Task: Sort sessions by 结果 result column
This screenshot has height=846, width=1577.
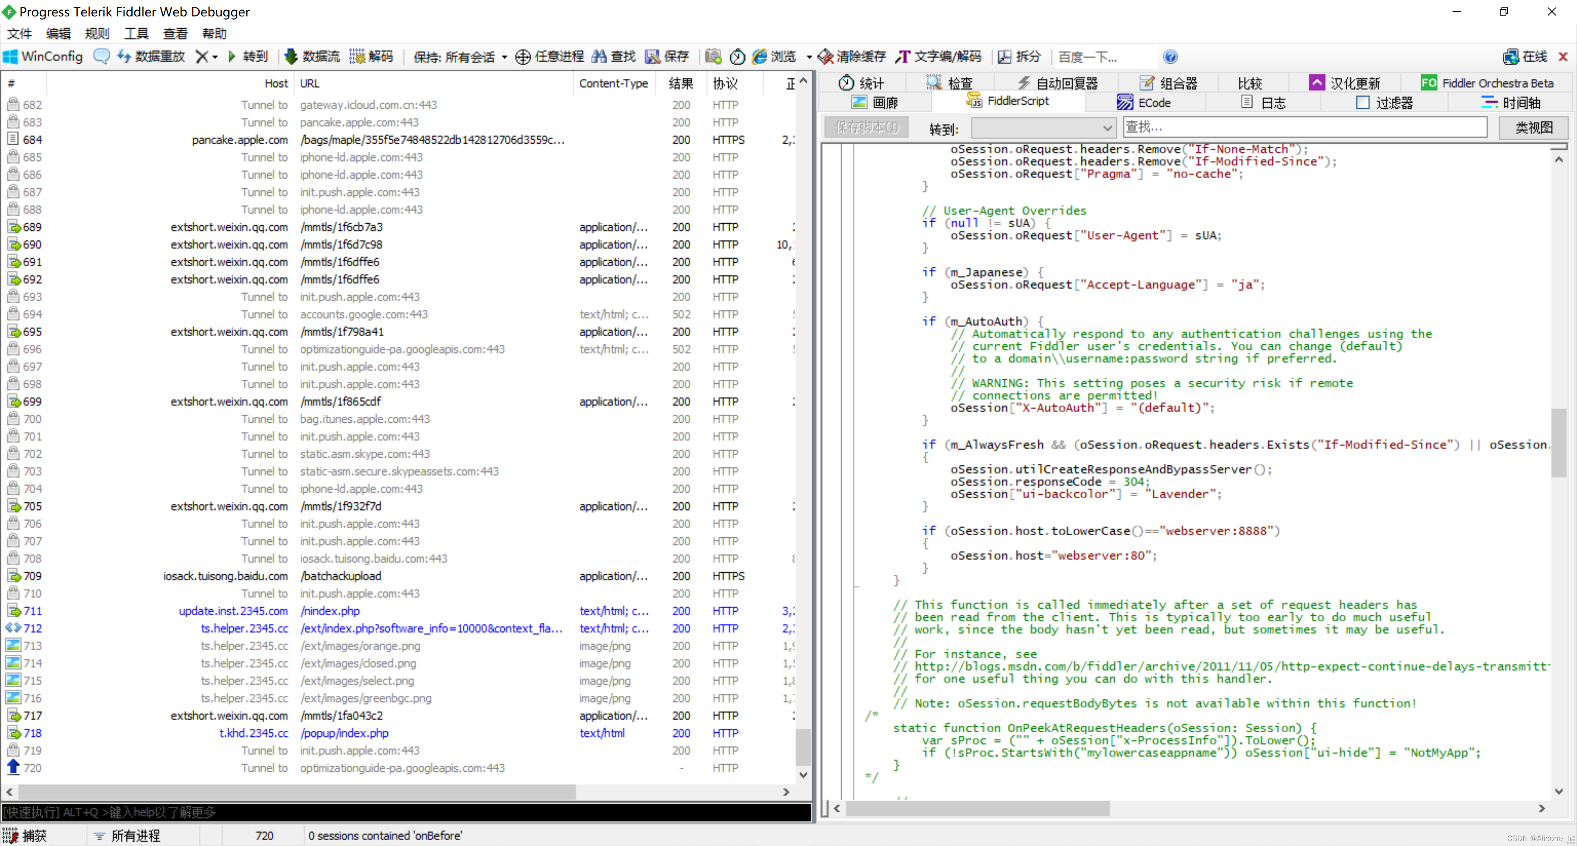Action: pyautogui.click(x=681, y=83)
